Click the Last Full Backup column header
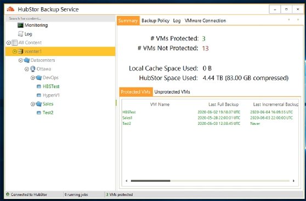 click(223, 105)
